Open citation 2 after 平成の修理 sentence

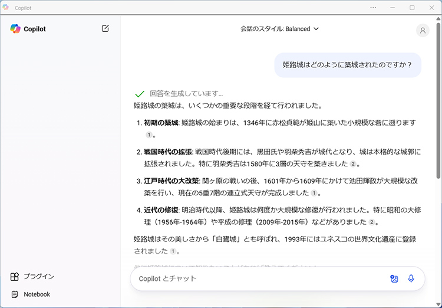[x=372, y=222]
